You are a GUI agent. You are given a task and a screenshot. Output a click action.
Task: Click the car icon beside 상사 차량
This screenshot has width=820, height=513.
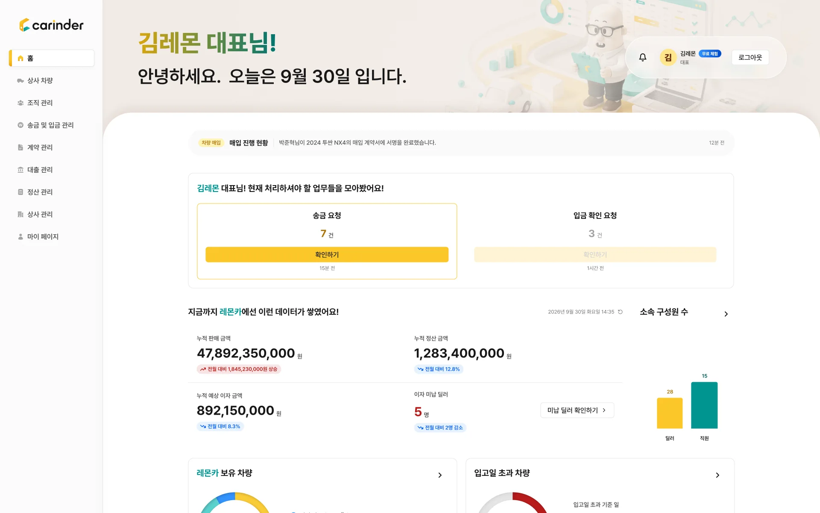point(20,80)
